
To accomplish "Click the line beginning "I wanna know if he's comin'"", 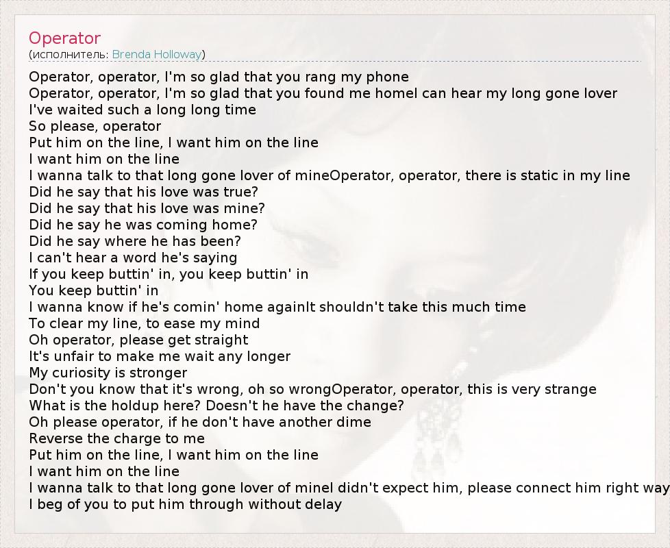I will (x=277, y=307).
